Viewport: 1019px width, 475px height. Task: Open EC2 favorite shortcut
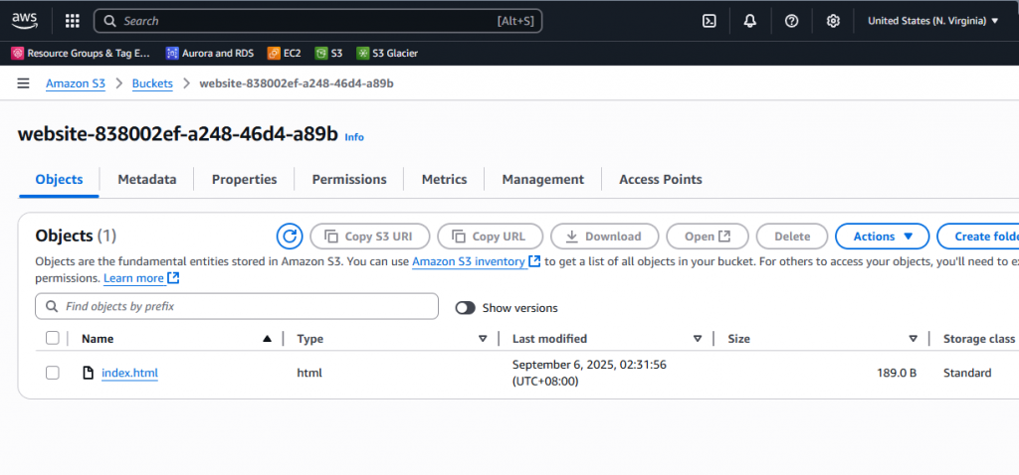(x=284, y=54)
